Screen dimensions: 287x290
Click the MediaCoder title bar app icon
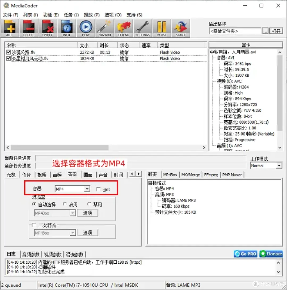coord(6,6)
